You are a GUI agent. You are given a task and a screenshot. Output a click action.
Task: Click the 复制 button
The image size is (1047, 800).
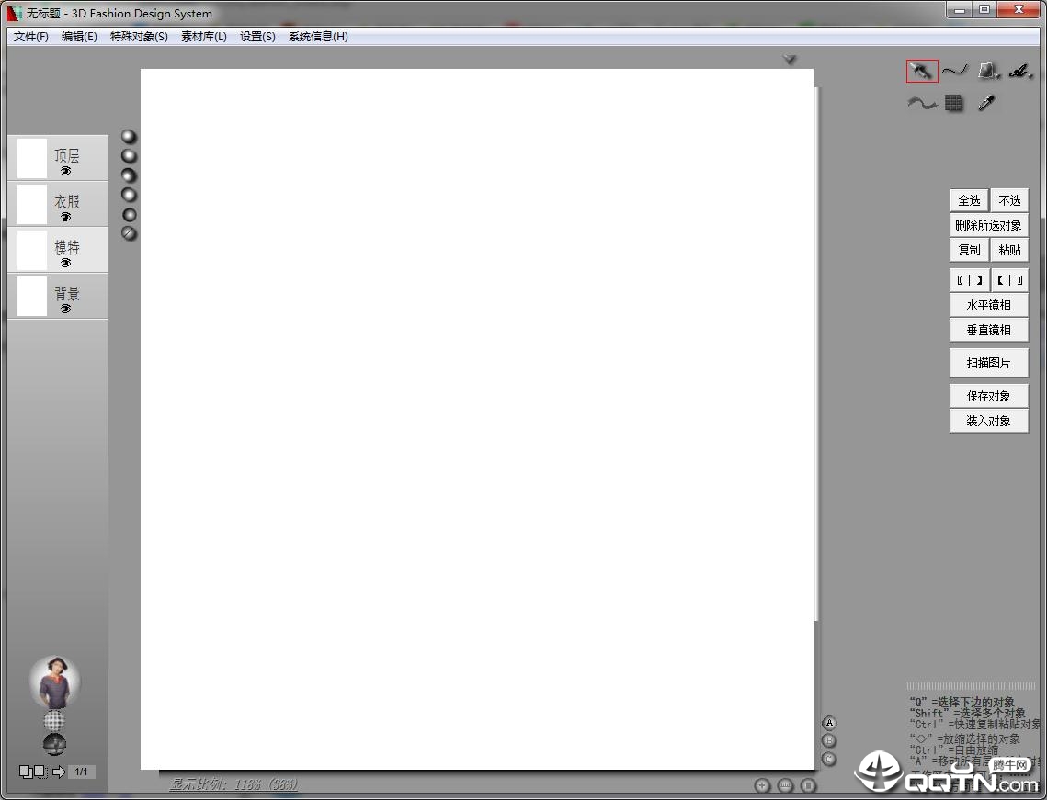pyautogui.click(x=969, y=250)
